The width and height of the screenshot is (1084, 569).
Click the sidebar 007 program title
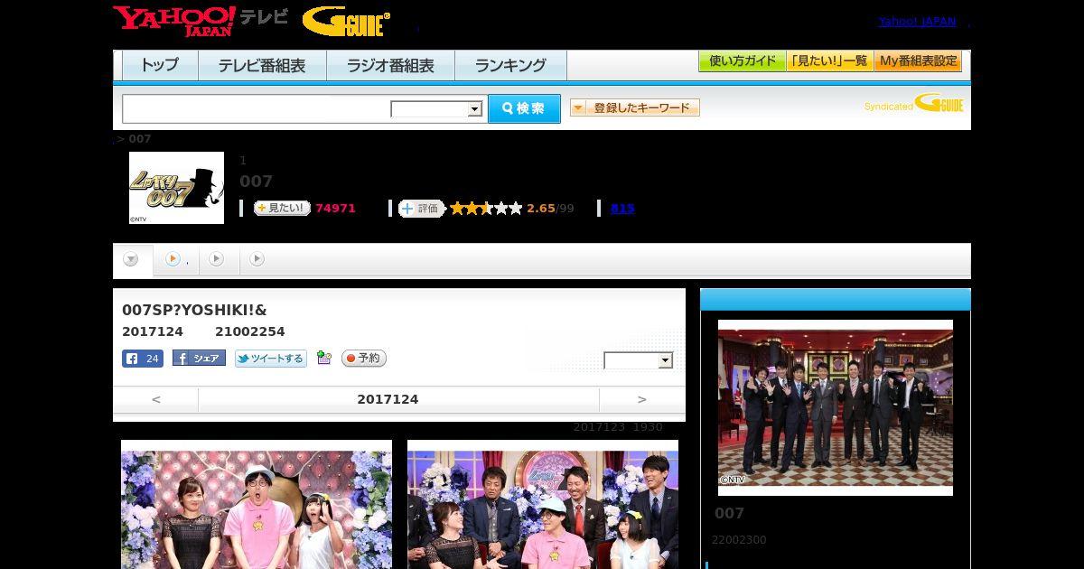pyautogui.click(x=730, y=513)
